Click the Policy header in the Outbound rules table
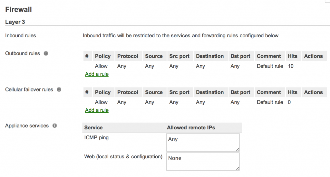 (x=102, y=56)
